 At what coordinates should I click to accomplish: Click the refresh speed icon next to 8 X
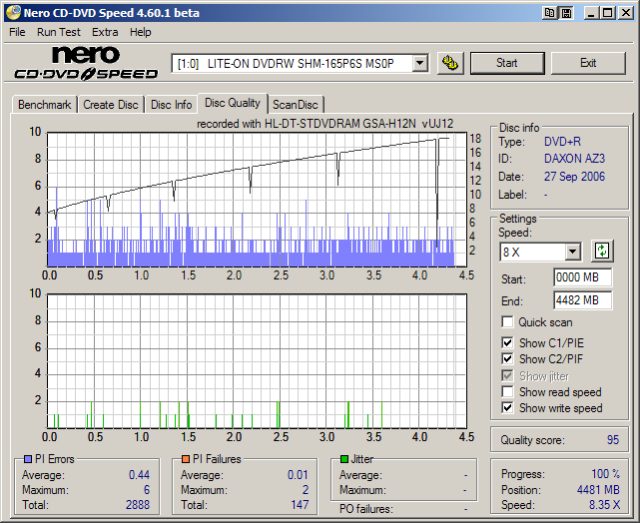click(602, 251)
